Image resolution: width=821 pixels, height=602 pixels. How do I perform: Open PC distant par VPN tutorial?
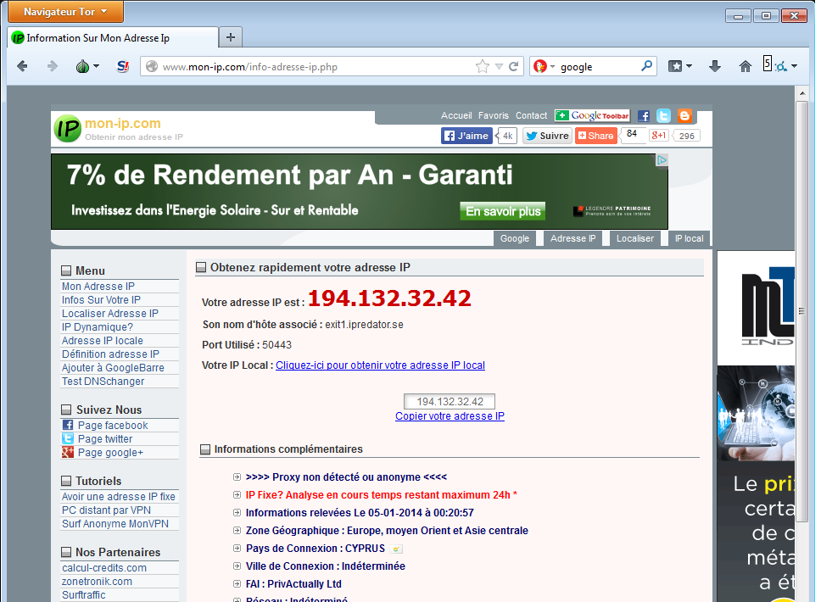106,510
